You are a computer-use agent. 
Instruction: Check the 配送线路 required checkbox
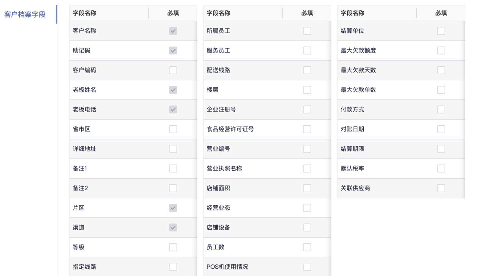307,70
